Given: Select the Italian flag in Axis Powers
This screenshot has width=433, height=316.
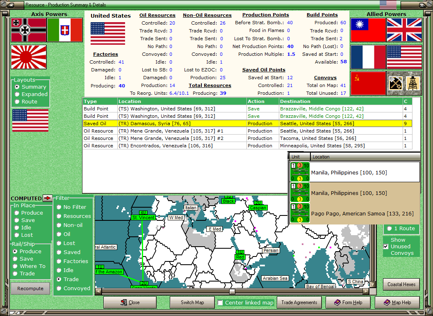Looking at the screenshot, I should [65, 30].
